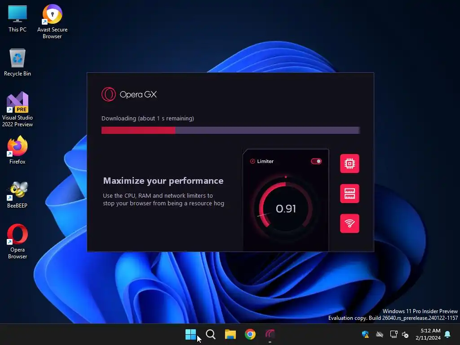
Task: Click the small Limiter gauge icon
Action: 252,161
